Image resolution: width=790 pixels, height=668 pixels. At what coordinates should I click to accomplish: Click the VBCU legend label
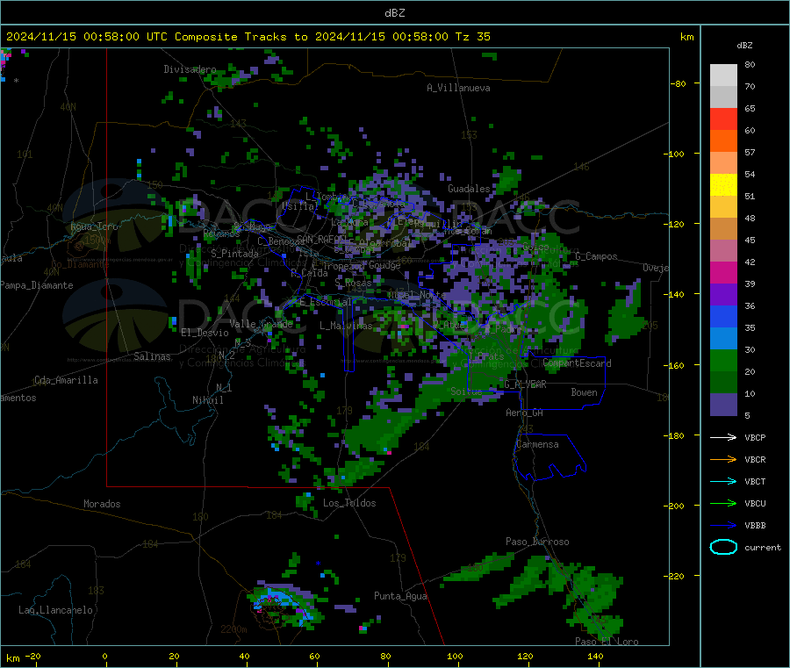point(755,503)
